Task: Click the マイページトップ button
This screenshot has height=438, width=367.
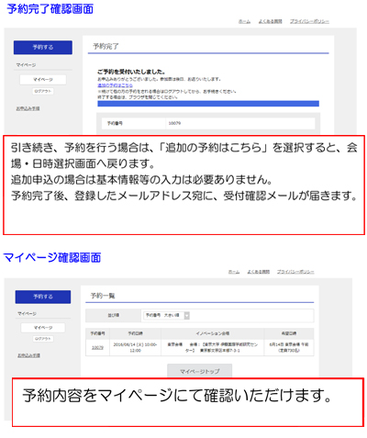Action: [x=199, y=371]
